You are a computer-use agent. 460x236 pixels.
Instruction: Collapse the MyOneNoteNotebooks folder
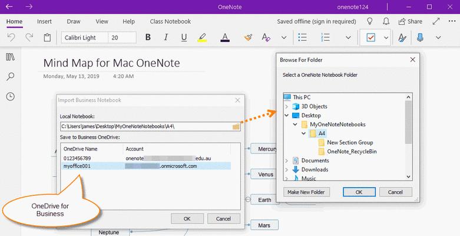click(295, 124)
